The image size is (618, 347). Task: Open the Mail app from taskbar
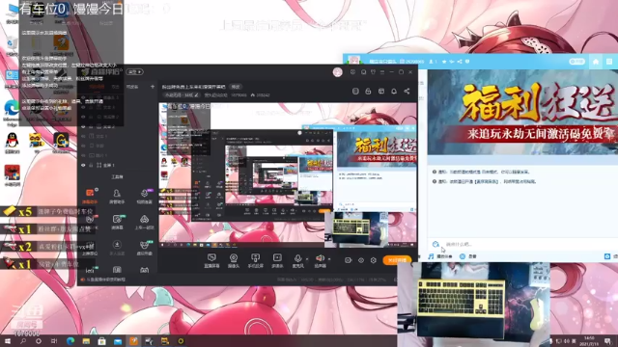tap(118, 341)
